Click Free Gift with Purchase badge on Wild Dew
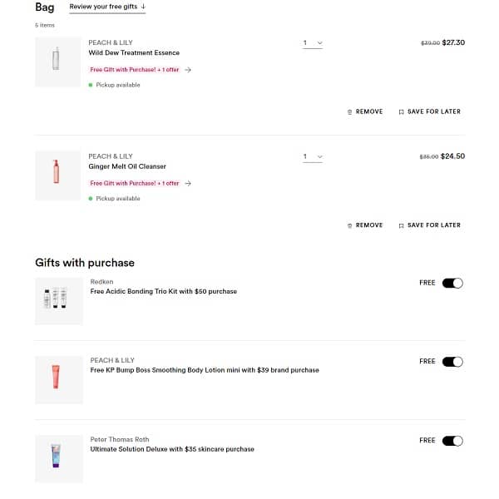This screenshot has height=499, width=499. point(135,70)
